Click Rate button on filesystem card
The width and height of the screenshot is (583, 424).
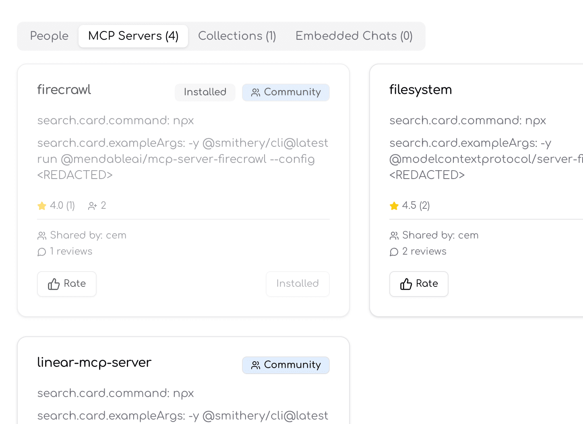(x=419, y=284)
